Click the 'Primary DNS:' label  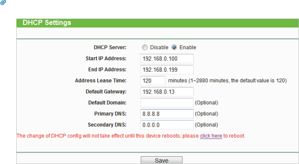tap(110, 114)
